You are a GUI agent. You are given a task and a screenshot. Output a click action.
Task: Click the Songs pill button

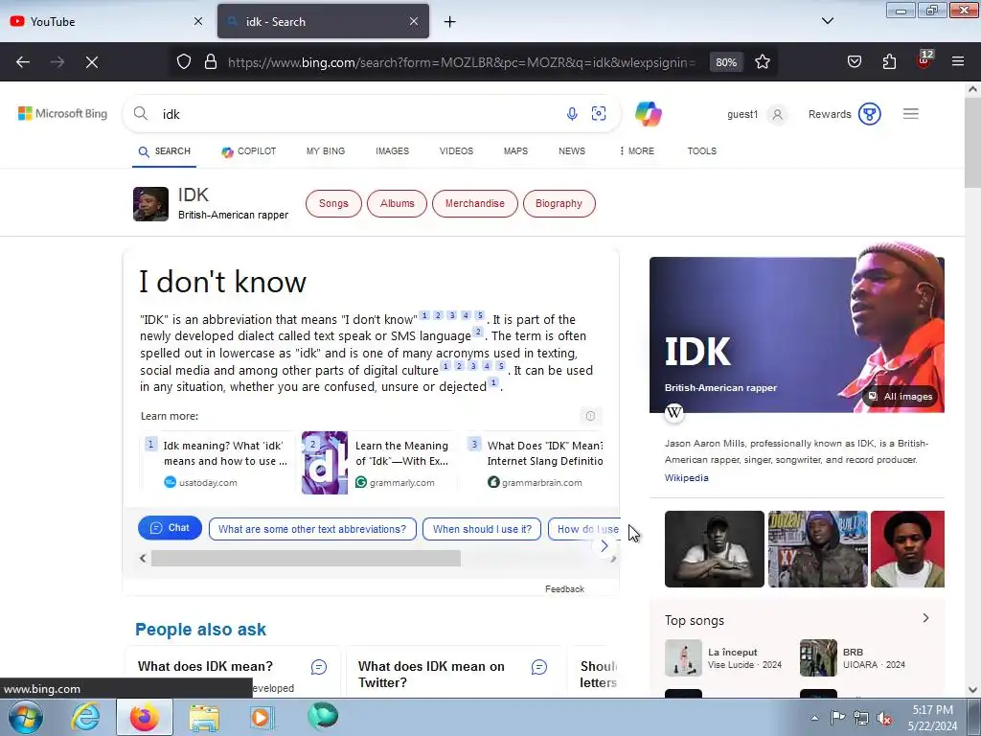pyautogui.click(x=333, y=203)
